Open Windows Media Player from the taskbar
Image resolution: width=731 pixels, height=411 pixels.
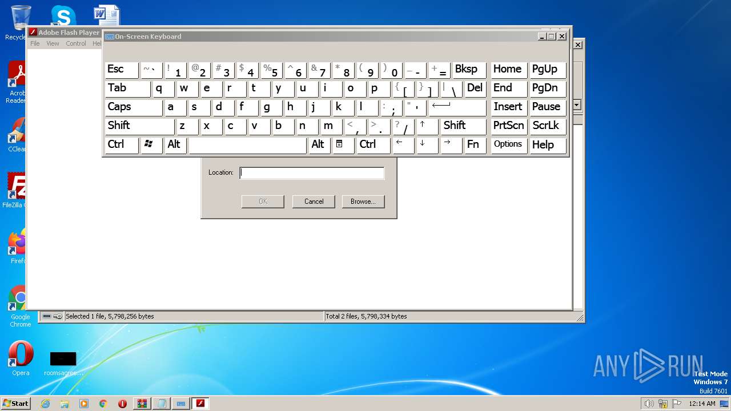pyautogui.click(x=84, y=404)
